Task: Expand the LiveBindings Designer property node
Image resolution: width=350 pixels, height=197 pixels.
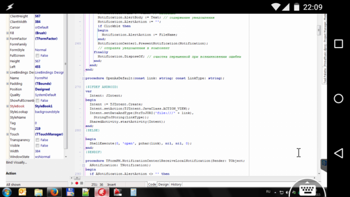Action: pyautogui.click(x=7, y=72)
